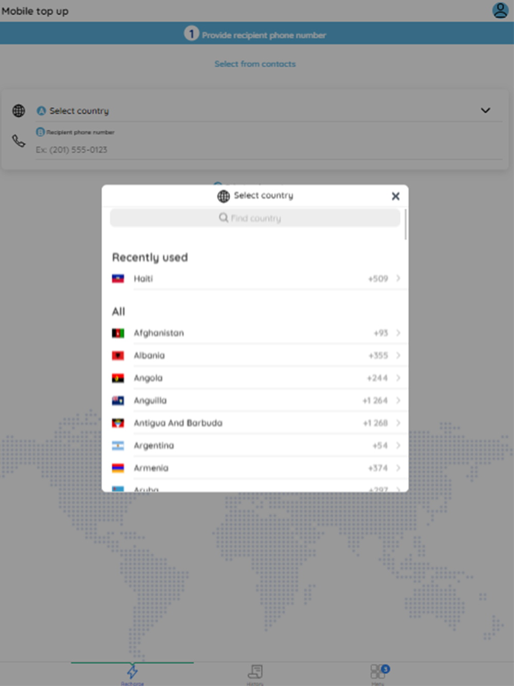Open the chevron beside Argentina +54

pyautogui.click(x=398, y=446)
